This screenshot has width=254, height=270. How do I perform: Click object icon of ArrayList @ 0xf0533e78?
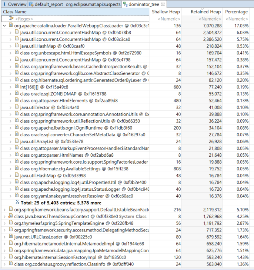17,141
